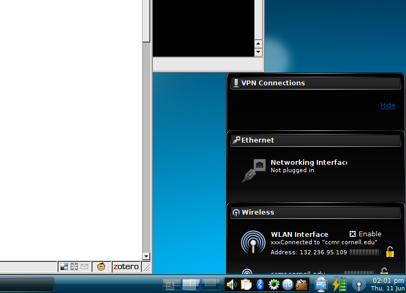Click the wireless network manager tray icon

click(359, 285)
